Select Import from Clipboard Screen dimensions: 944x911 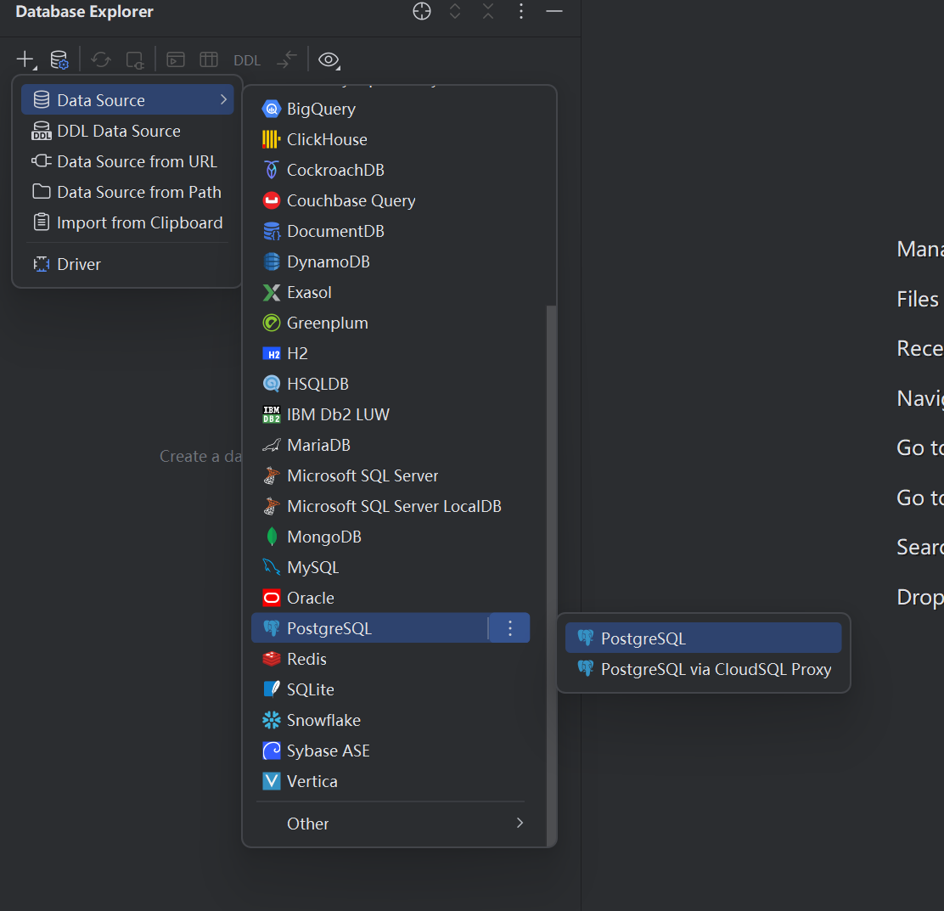click(x=127, y=222)
